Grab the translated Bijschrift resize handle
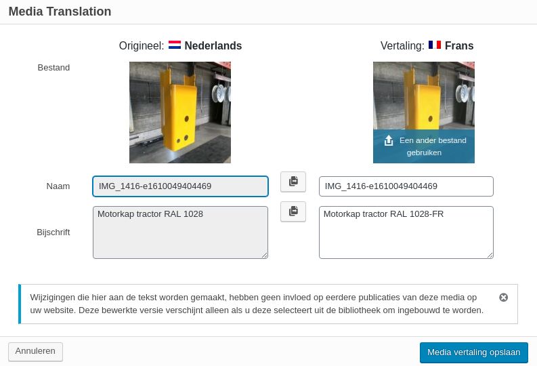537x366 pixels. (490, 255)
